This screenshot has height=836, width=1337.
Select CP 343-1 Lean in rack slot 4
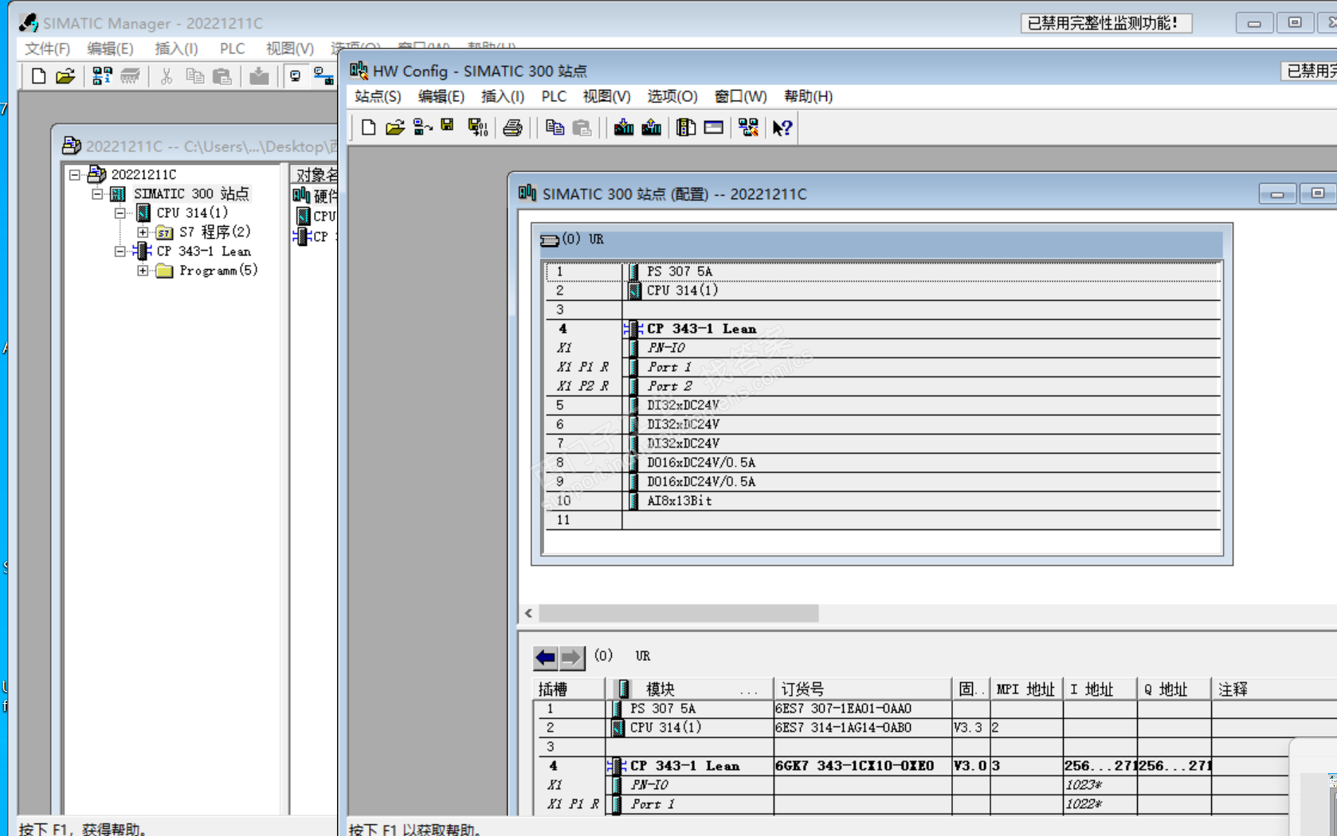[700, 329]
